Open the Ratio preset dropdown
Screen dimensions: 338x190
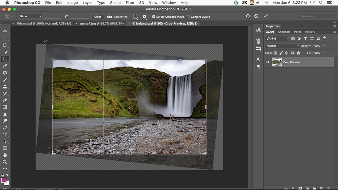tap(30, 16)
